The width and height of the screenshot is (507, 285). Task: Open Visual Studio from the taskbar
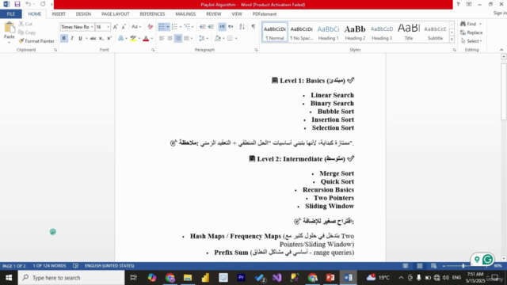click(277, 278)
